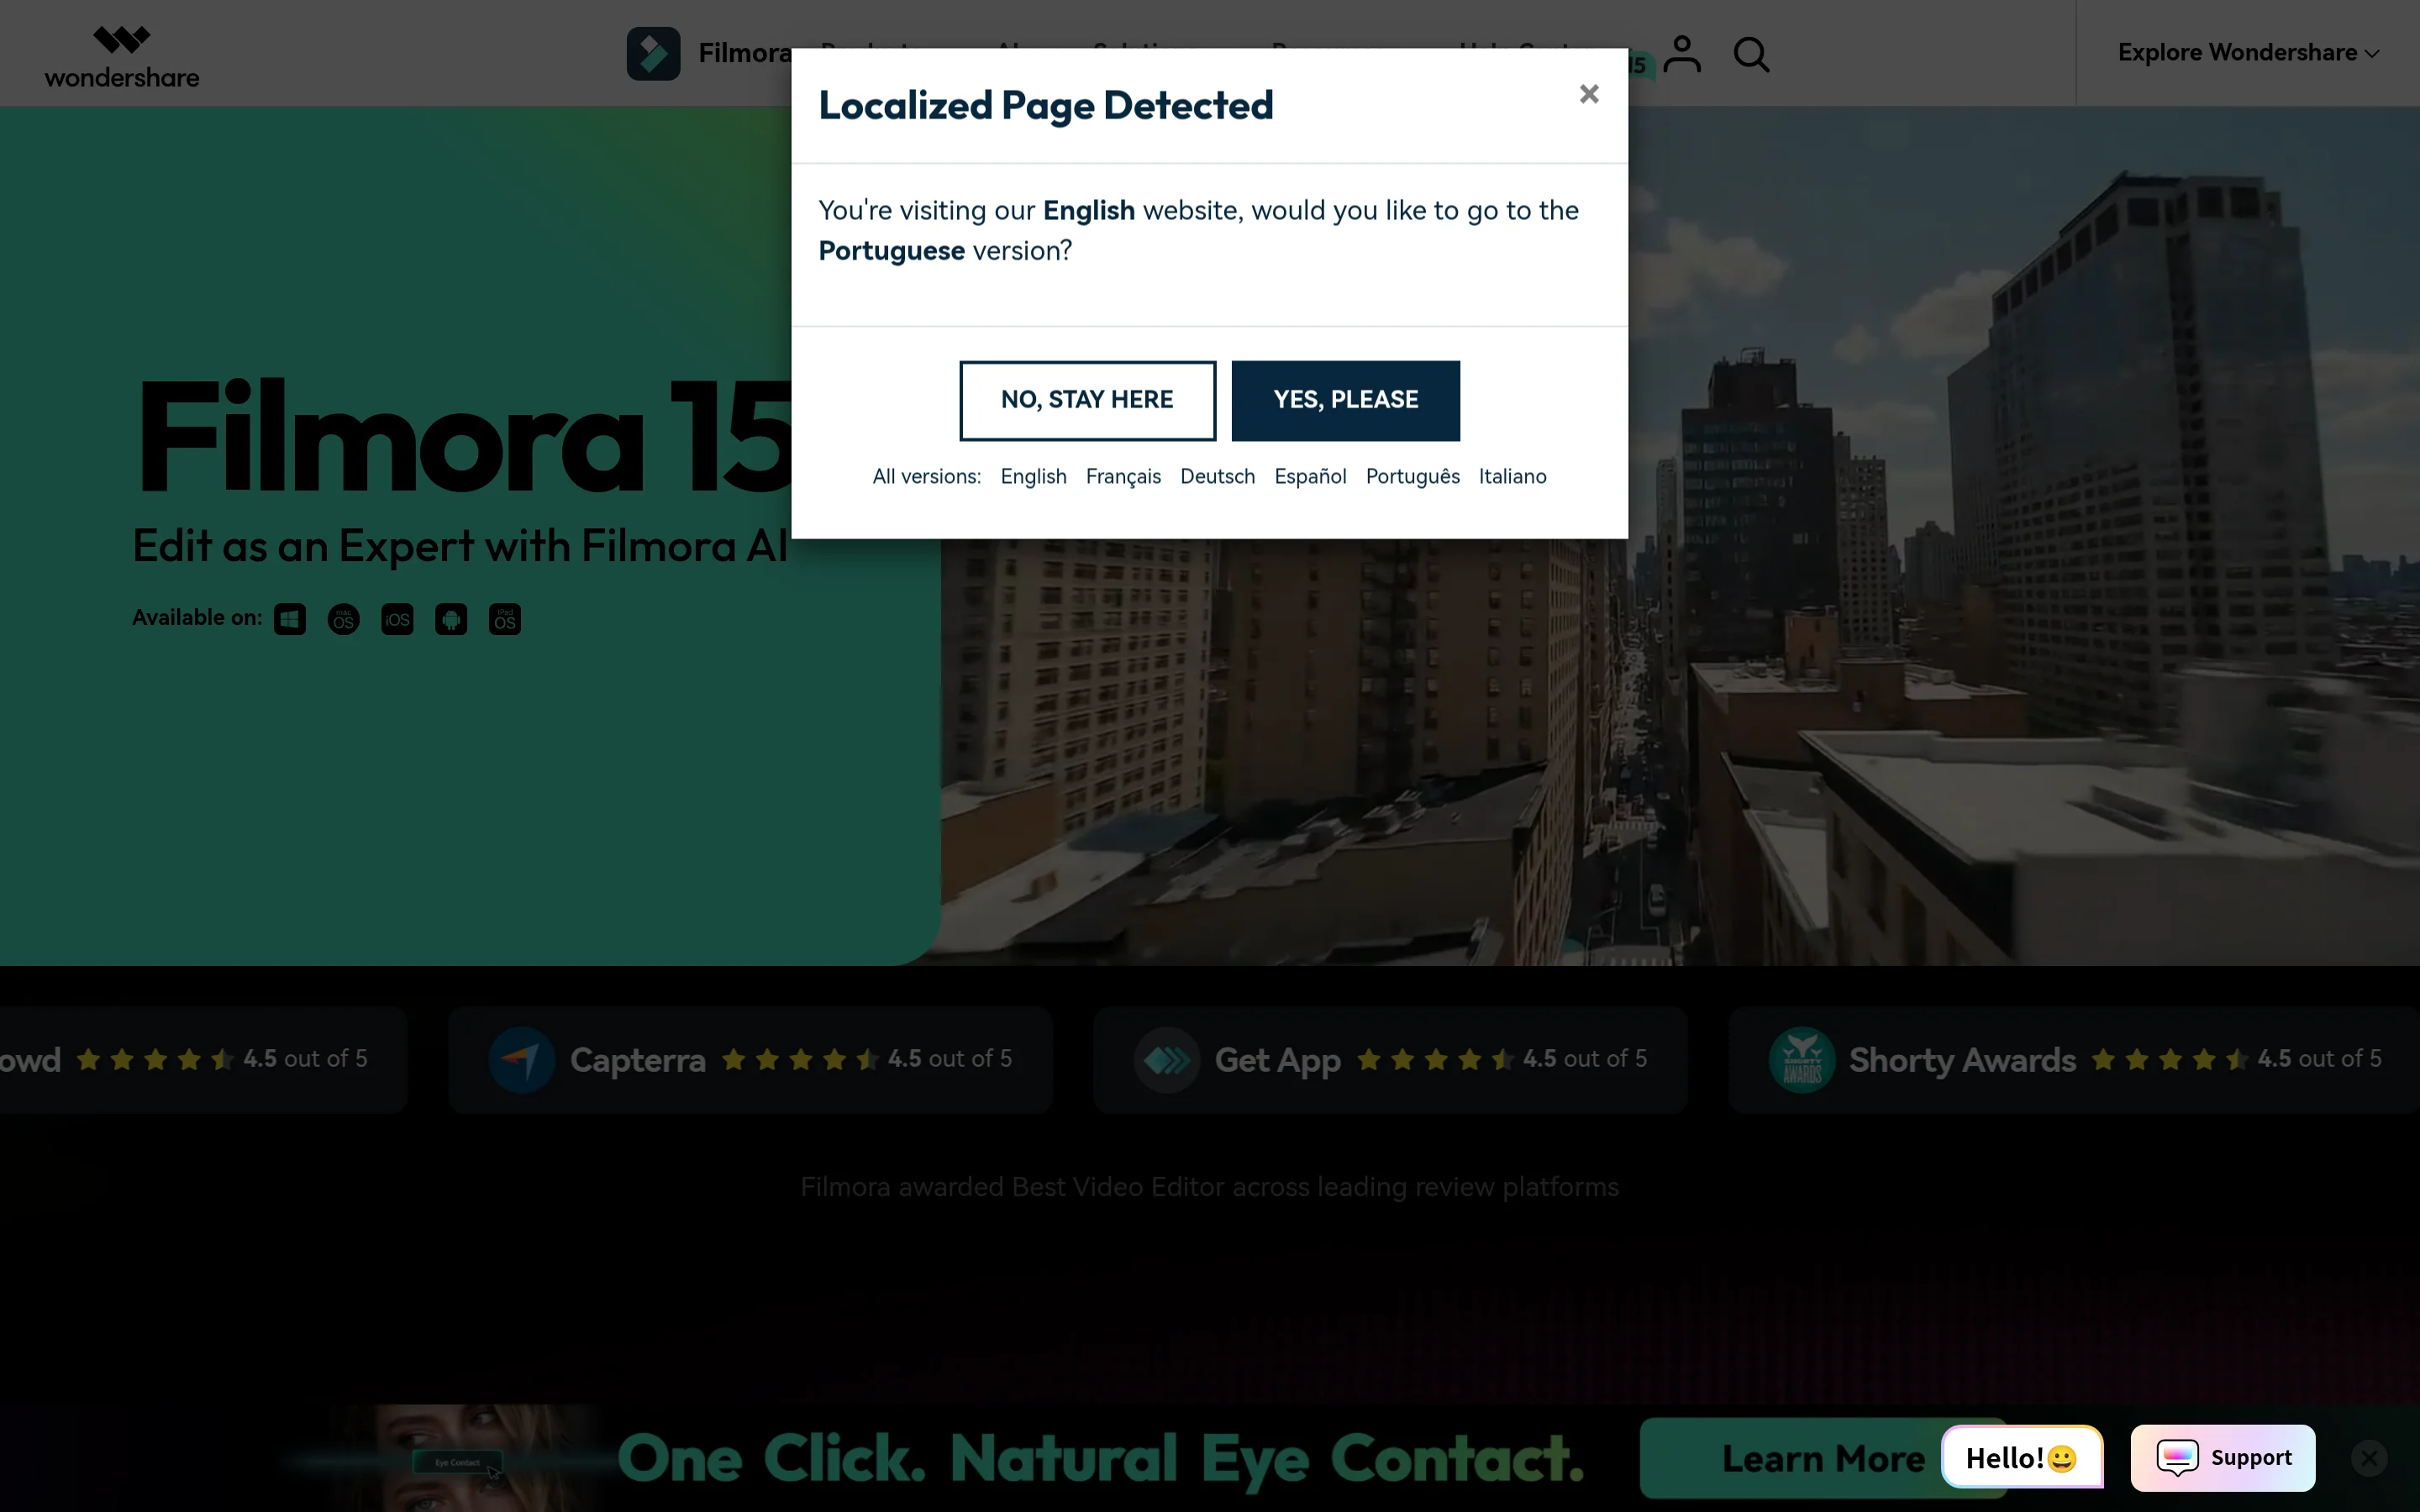
Task: Select the Italiano version link
Action: coord(1512,477)
